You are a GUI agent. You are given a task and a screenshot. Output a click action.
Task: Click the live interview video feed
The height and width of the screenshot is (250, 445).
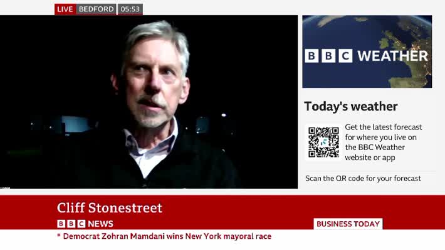pos(149,102)
